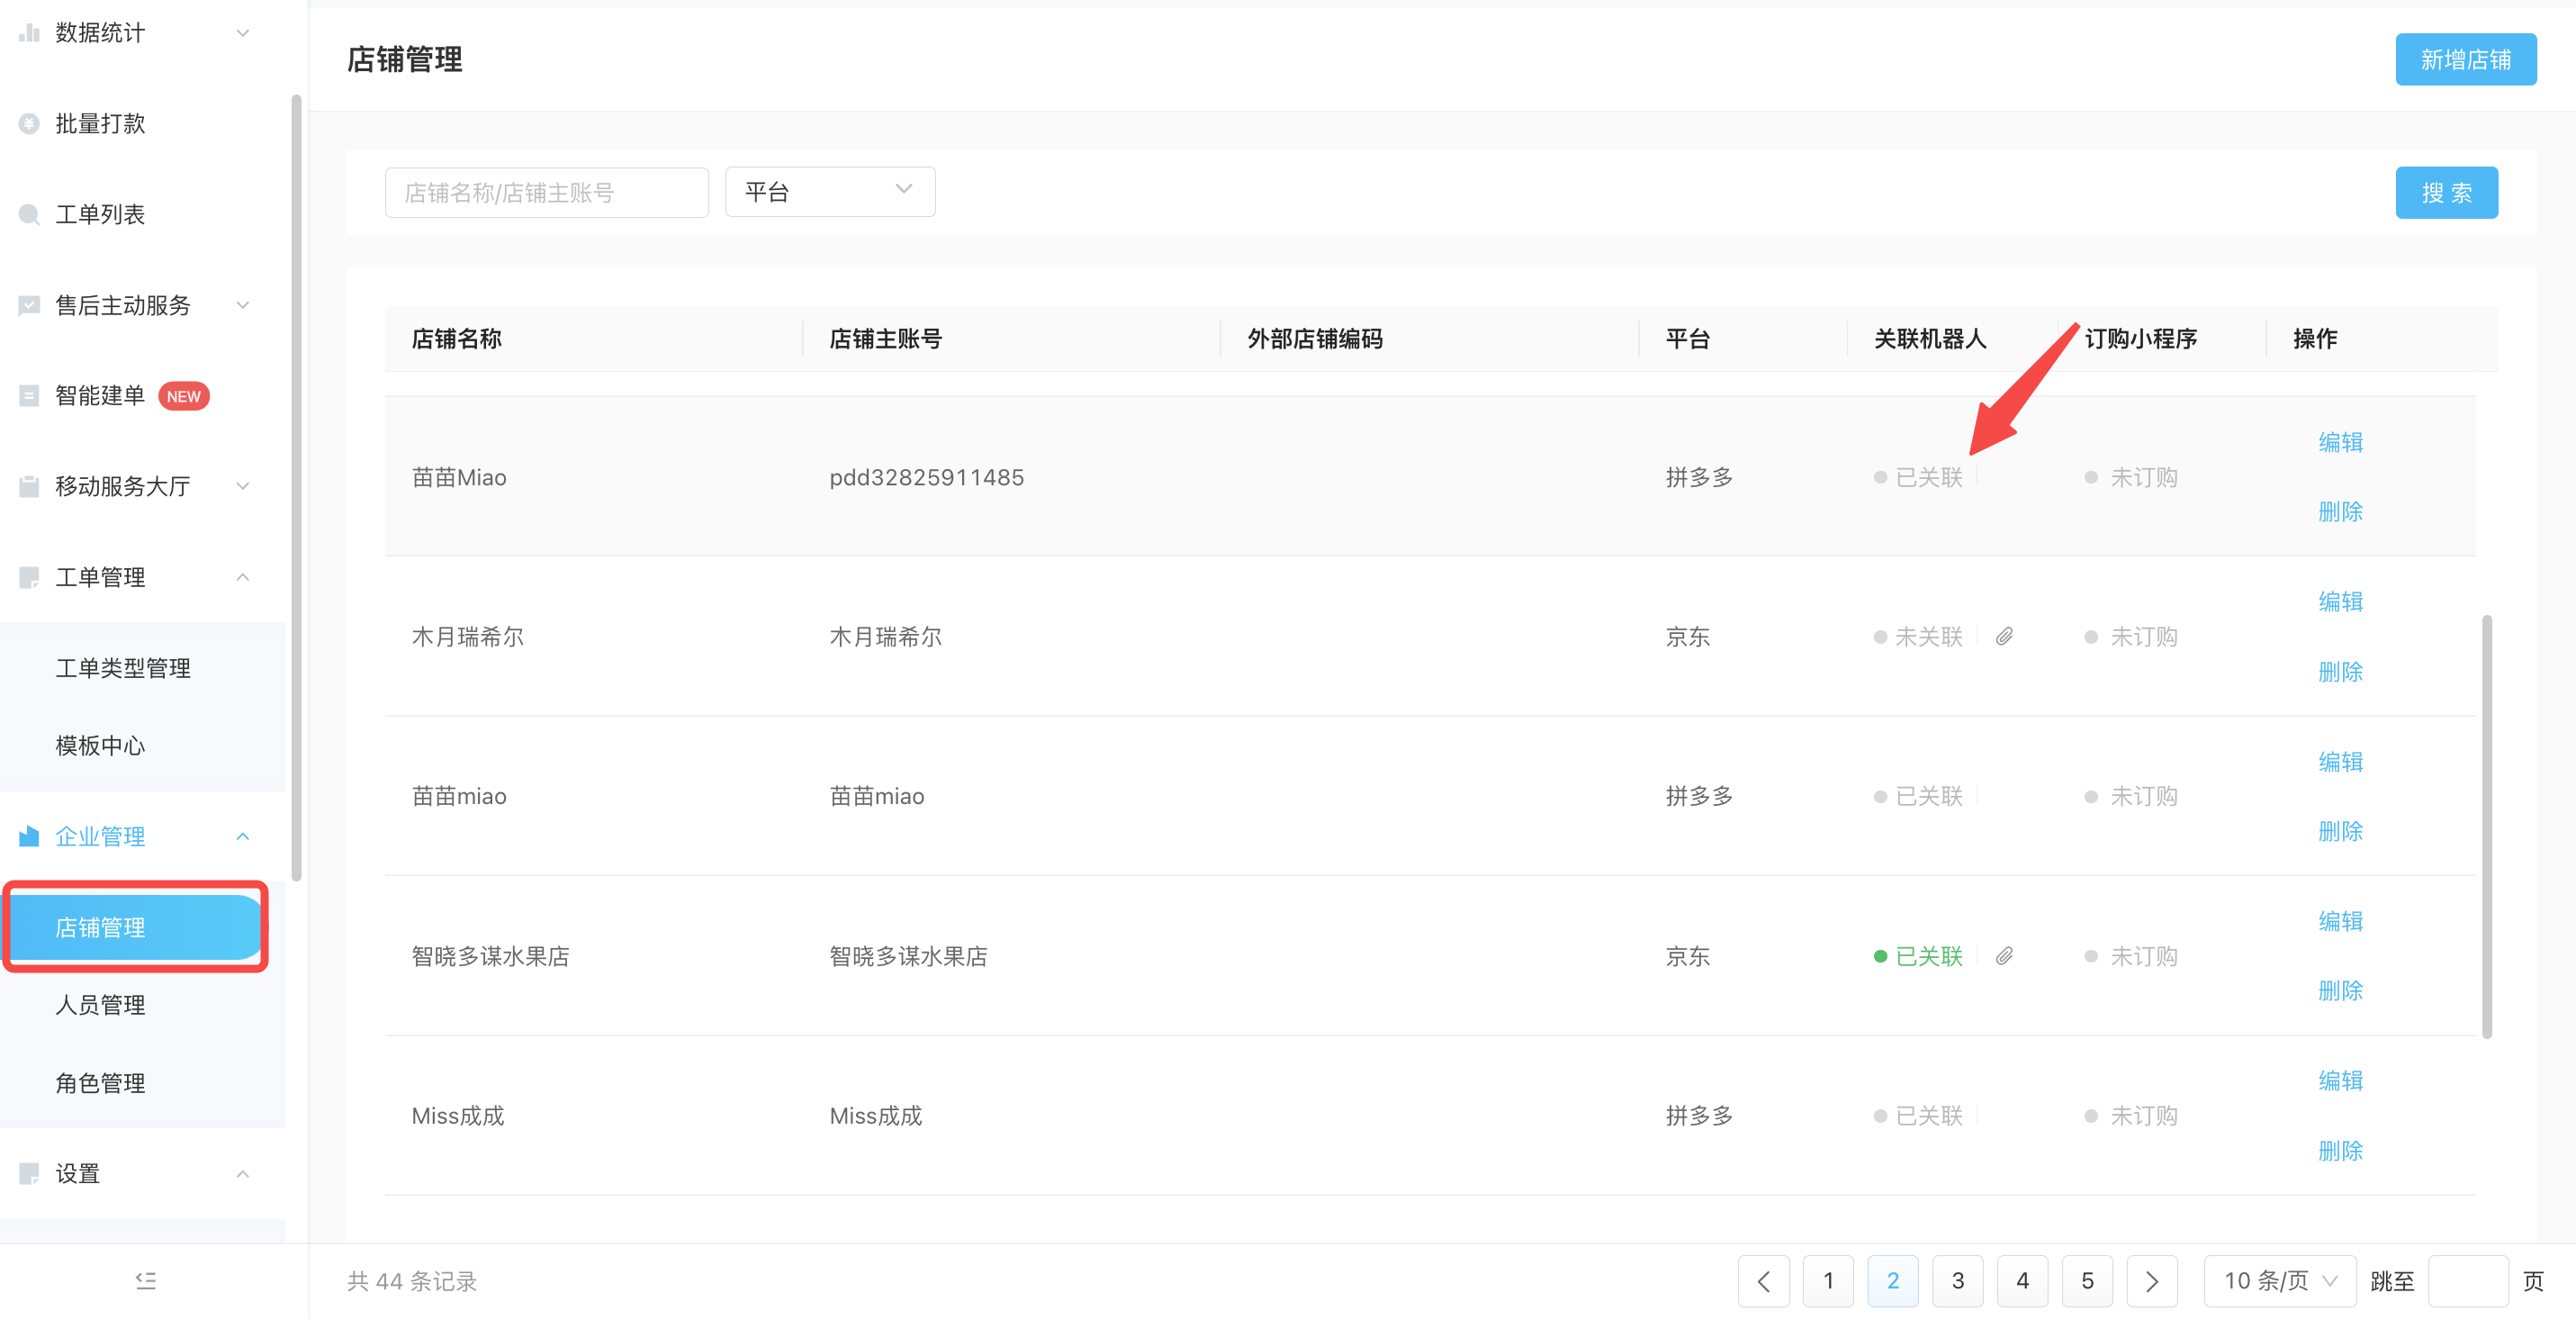Screen dimensions: 2576x1320
Task: Go to next page with right arrow
Action: coord(2152,1281)
